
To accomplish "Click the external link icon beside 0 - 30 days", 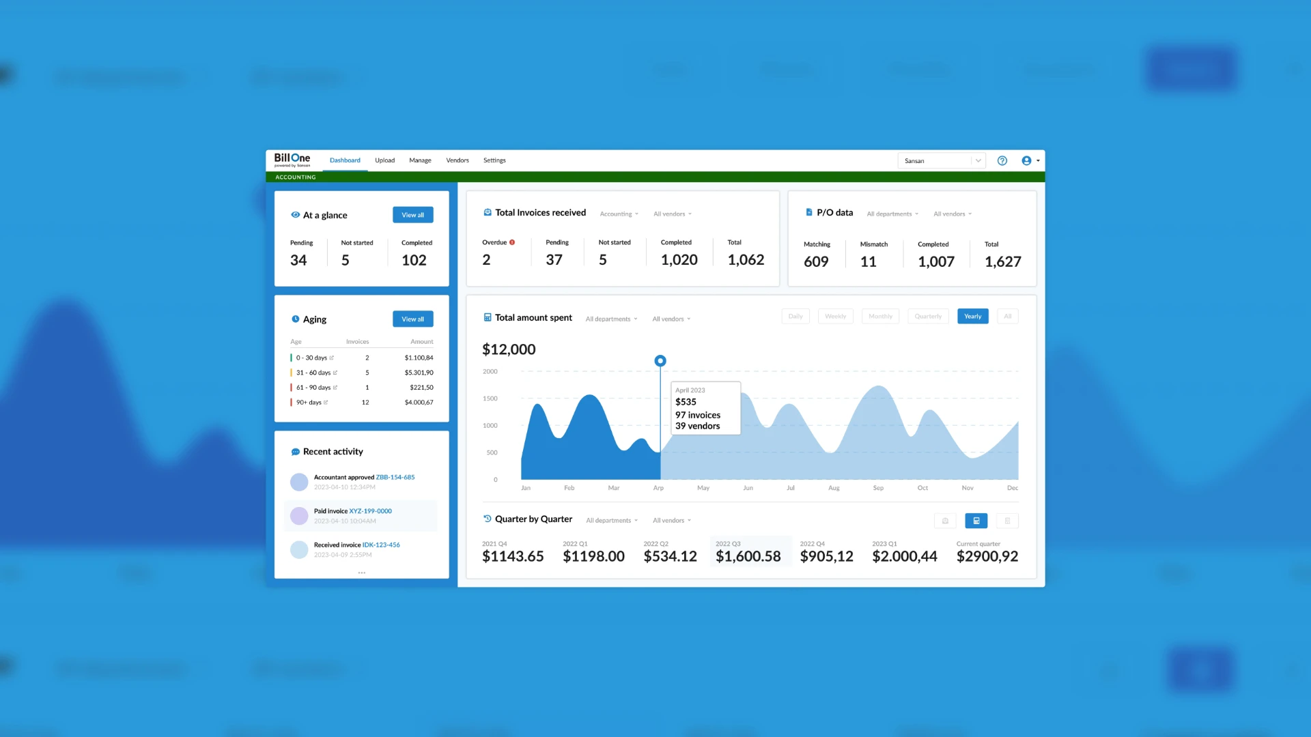I will click(332, 358).
